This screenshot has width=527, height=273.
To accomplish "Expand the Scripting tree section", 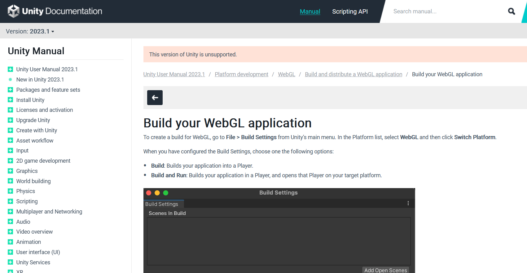I will (10, 201).
